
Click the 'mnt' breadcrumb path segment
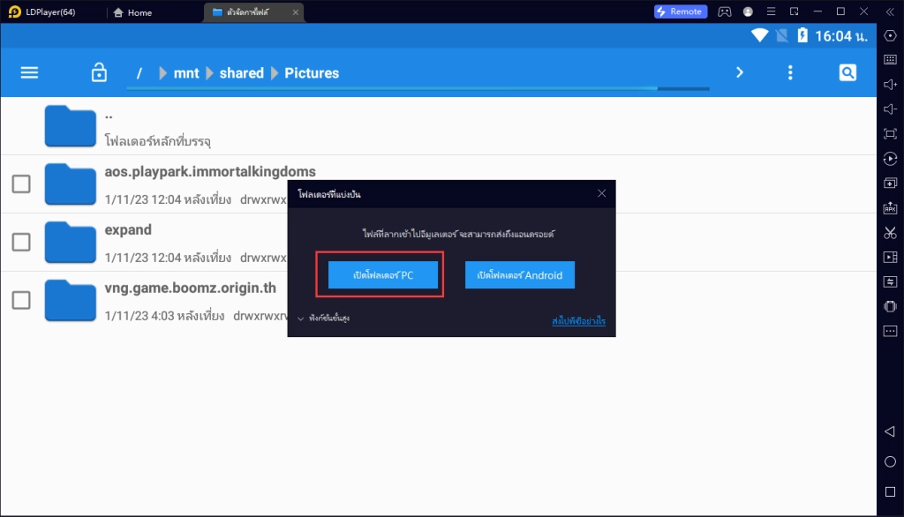186,73
